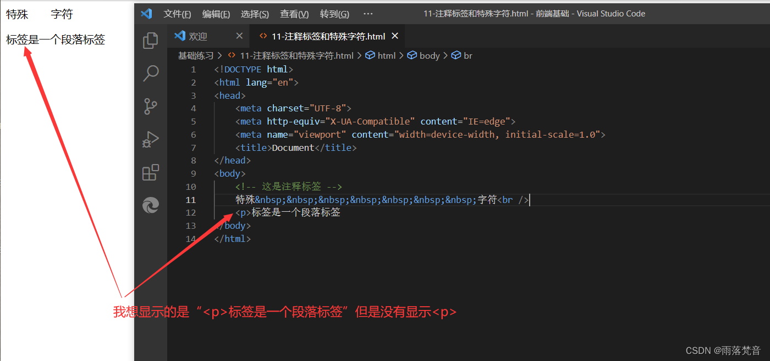Click the viewport meta tag line

[x=420, y=134]
